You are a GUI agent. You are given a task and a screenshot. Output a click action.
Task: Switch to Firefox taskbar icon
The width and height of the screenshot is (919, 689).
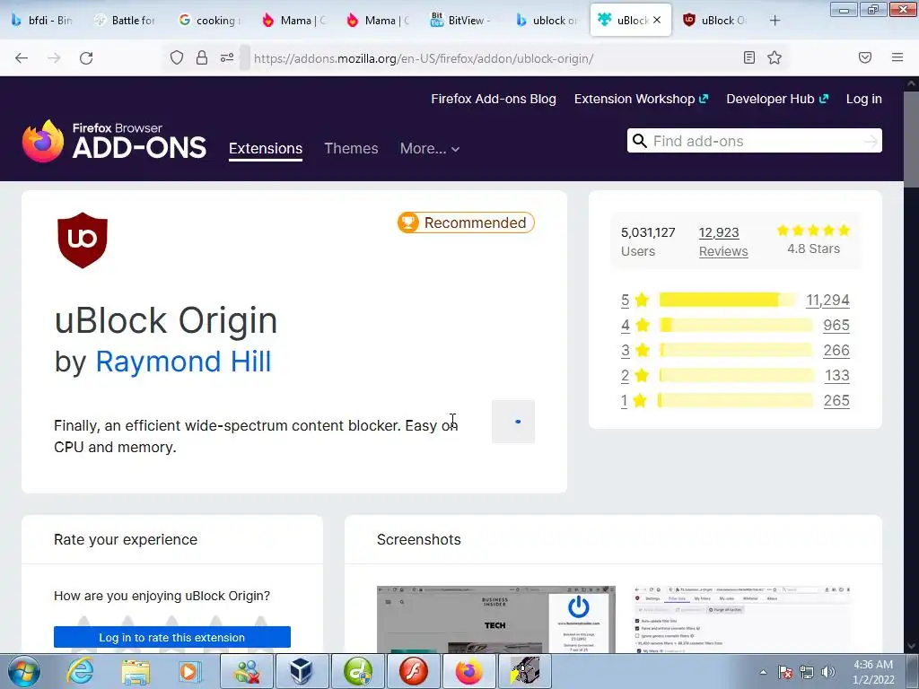coord(468,671)
